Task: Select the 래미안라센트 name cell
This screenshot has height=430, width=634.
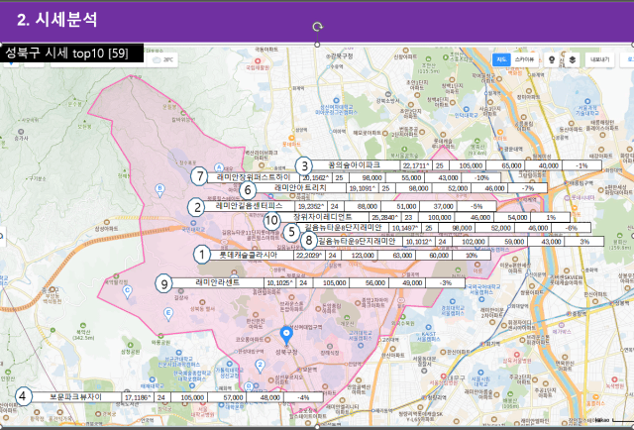Action: click(x=218, y=282)
